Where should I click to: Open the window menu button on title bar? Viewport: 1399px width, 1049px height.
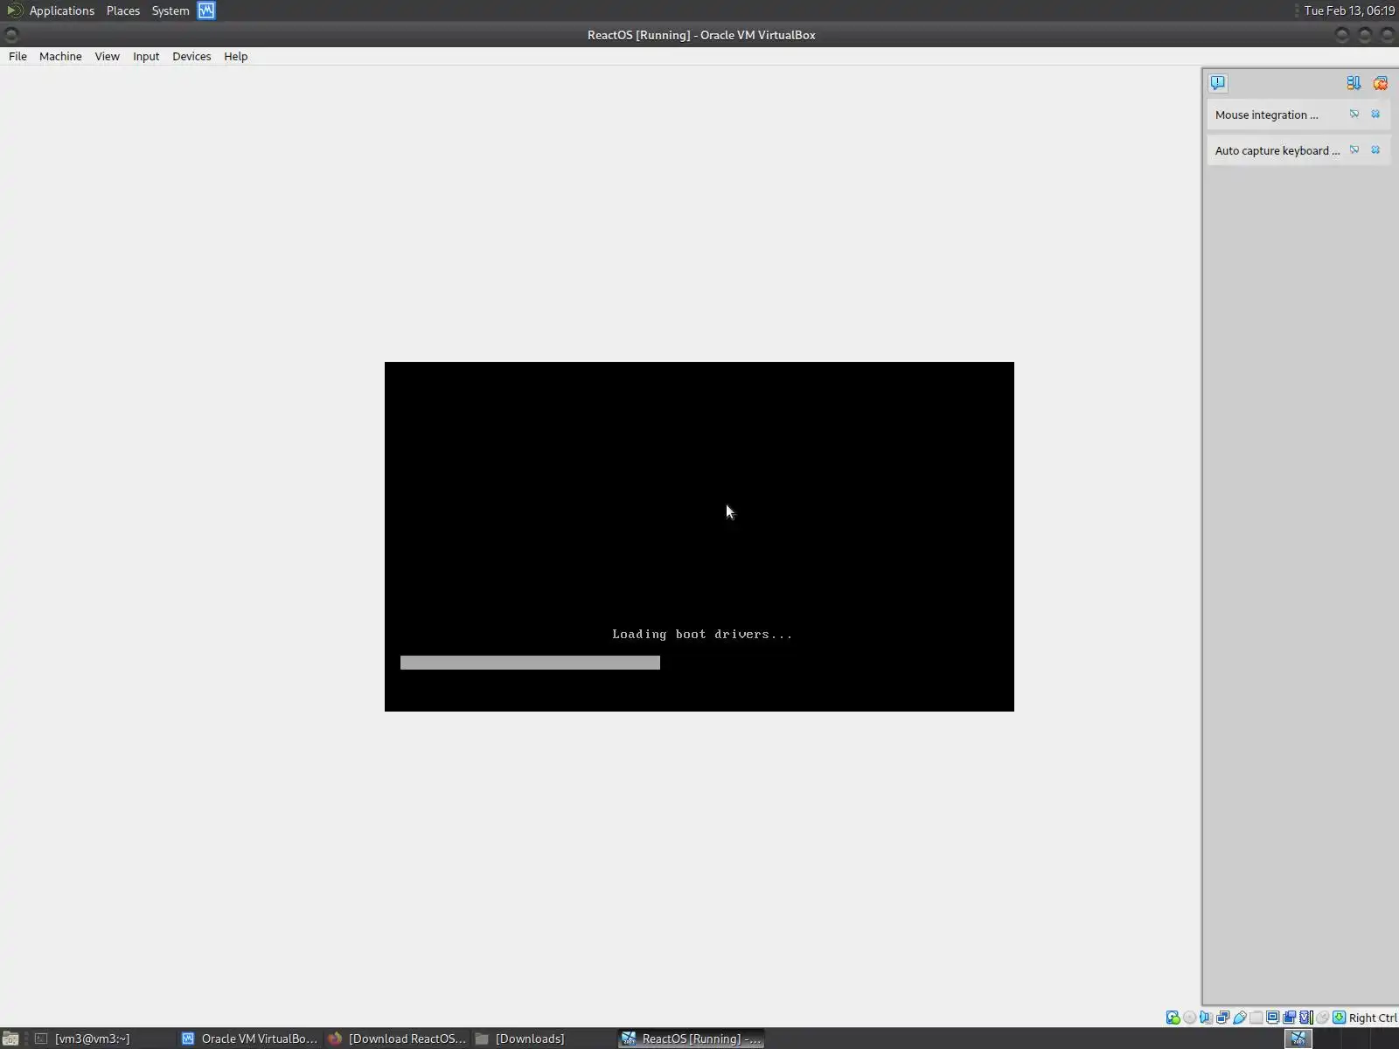click(11, 35)
